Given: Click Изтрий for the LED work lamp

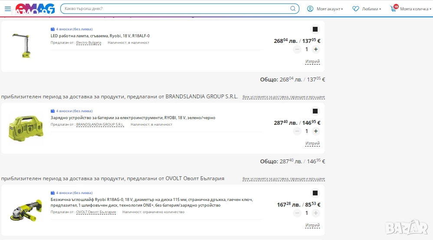Looking at the screenshot, I should (x=312, y=62).
